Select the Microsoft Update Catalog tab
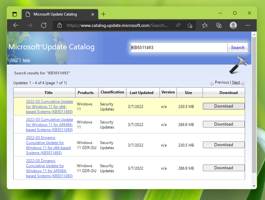Image resolution: width=265 pixels, height=200 pixels. (x=55, y=14)
